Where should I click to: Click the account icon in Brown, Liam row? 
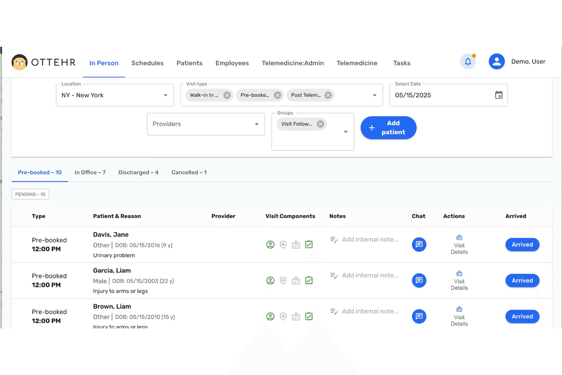270,316
